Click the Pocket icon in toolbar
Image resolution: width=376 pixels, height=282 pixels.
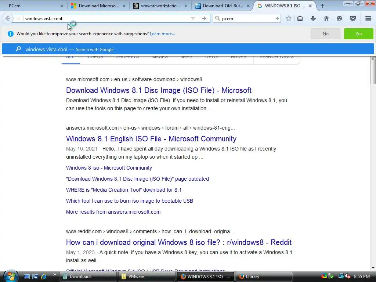353,18
